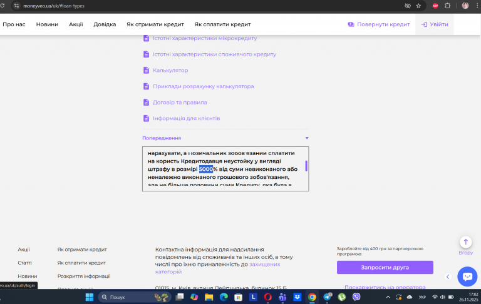Viewport: 481px width, 304px height.
Task: Open Microsoft Edge from the taskbar
Action: point(224,297)
